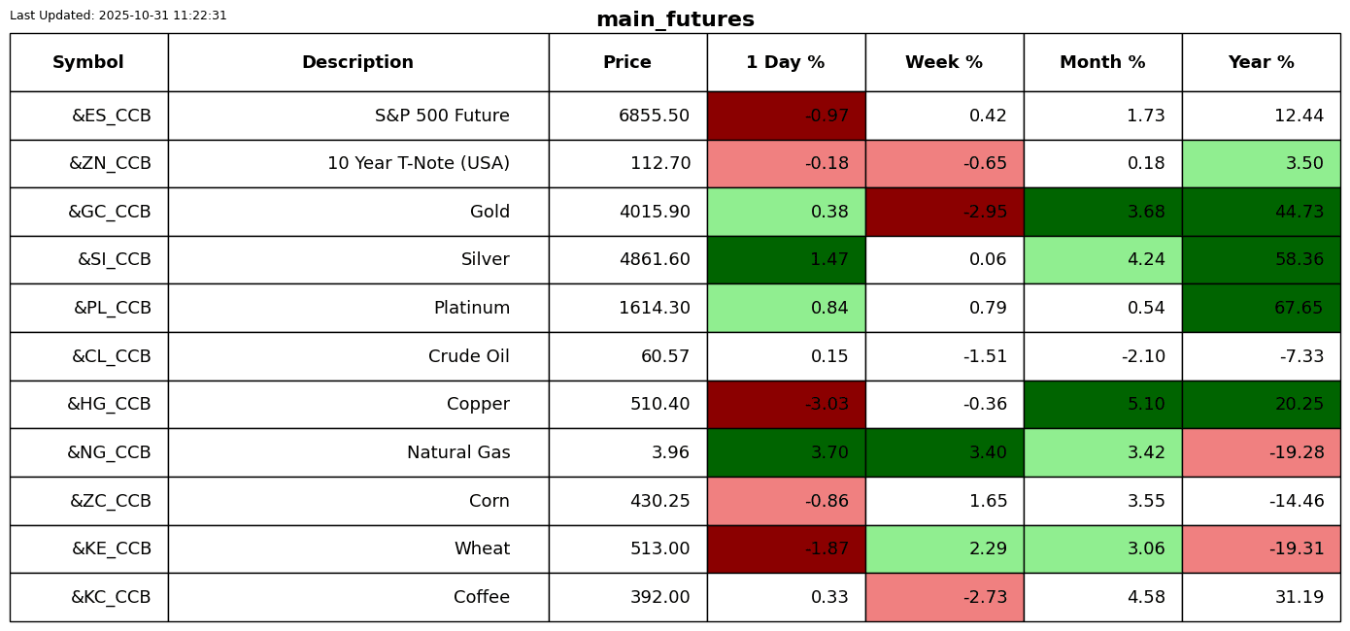This screenshot has height=631, width=1350.
Task: Select the &KC_CCB Coffee symbol
Action: (111, 598)
